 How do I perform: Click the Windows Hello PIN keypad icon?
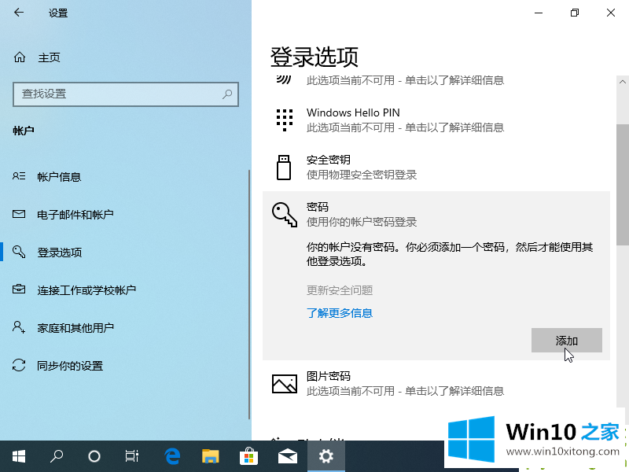click(284, 120)
